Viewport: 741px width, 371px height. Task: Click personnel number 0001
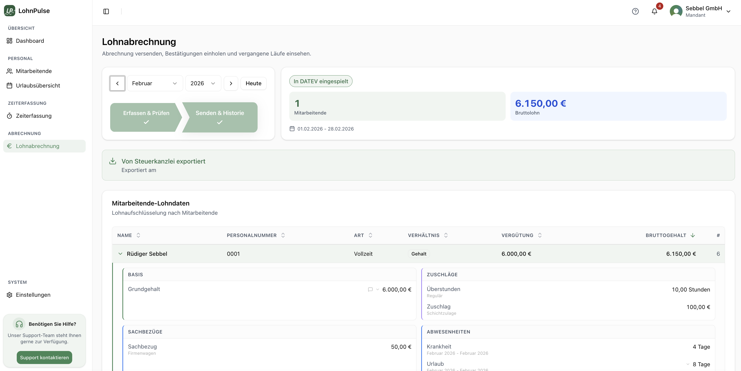(x=233, y=253)
